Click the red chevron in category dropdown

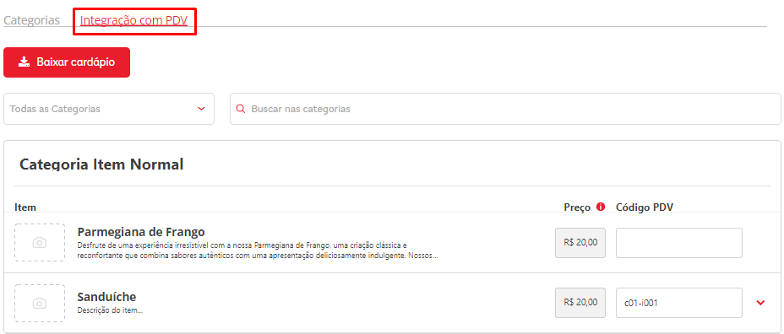click(201, 108)
